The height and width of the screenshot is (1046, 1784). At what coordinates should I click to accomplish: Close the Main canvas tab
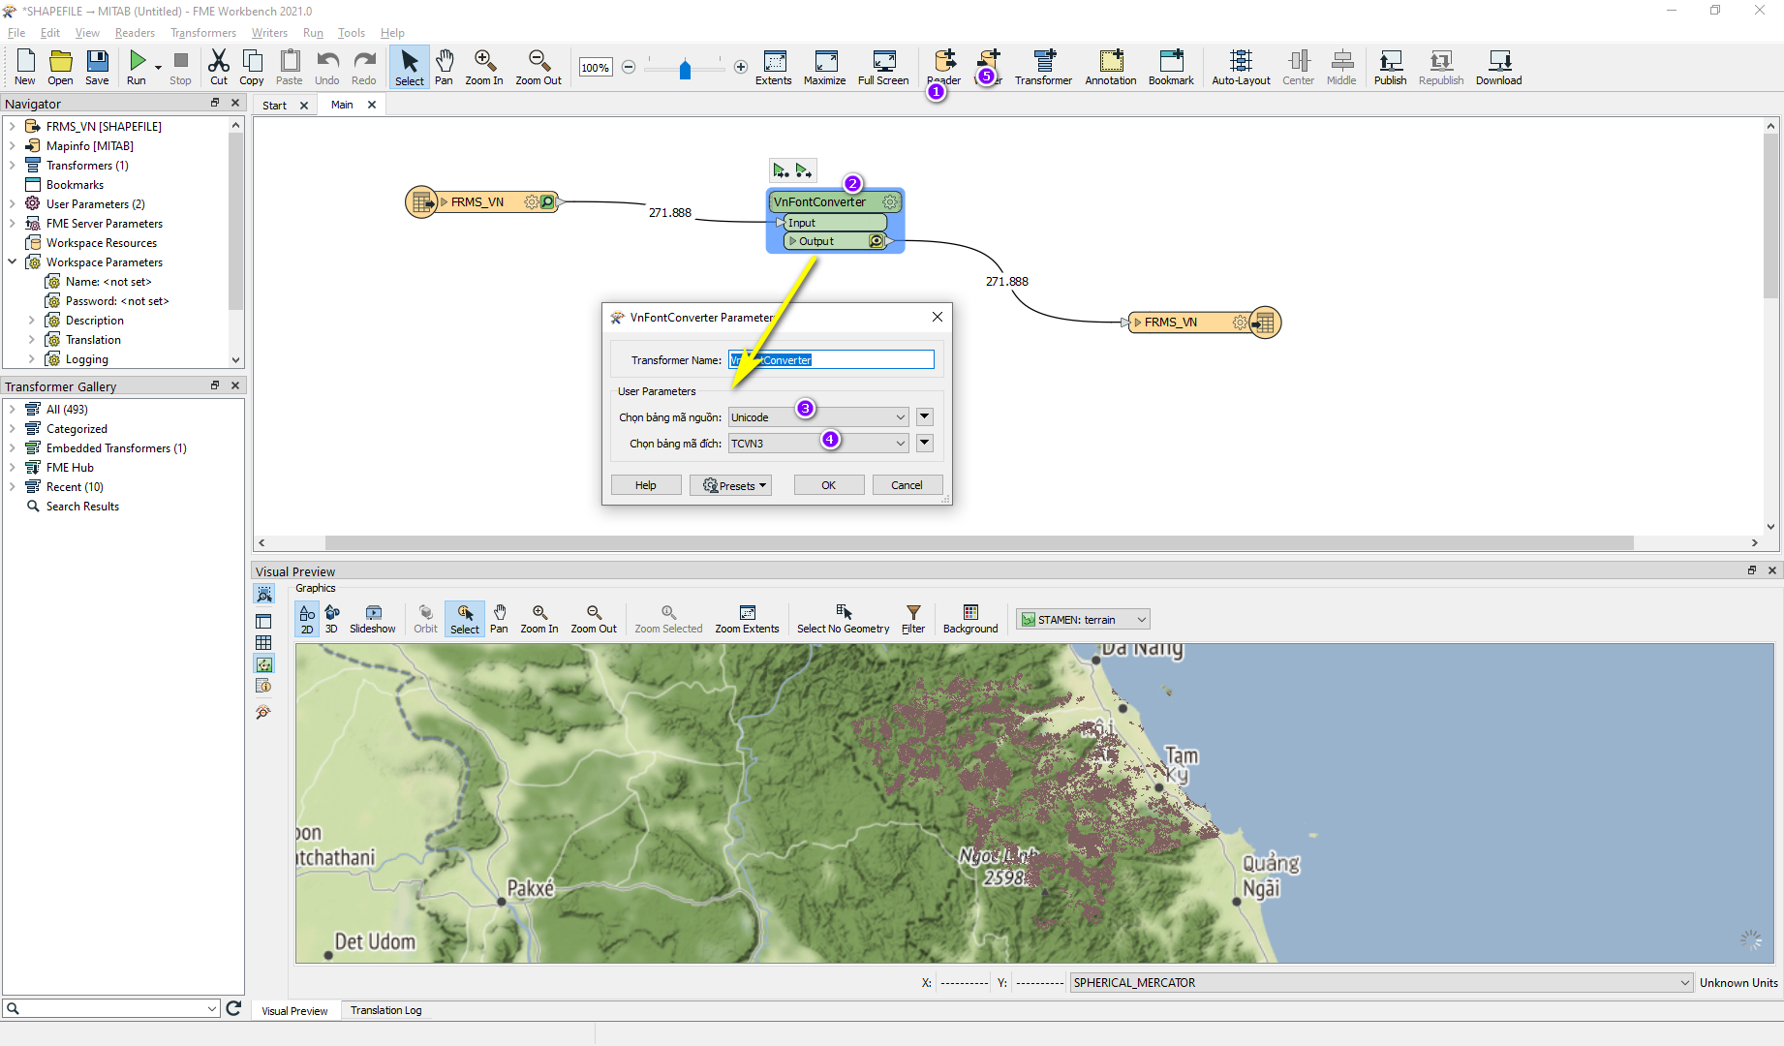(372, 105)
